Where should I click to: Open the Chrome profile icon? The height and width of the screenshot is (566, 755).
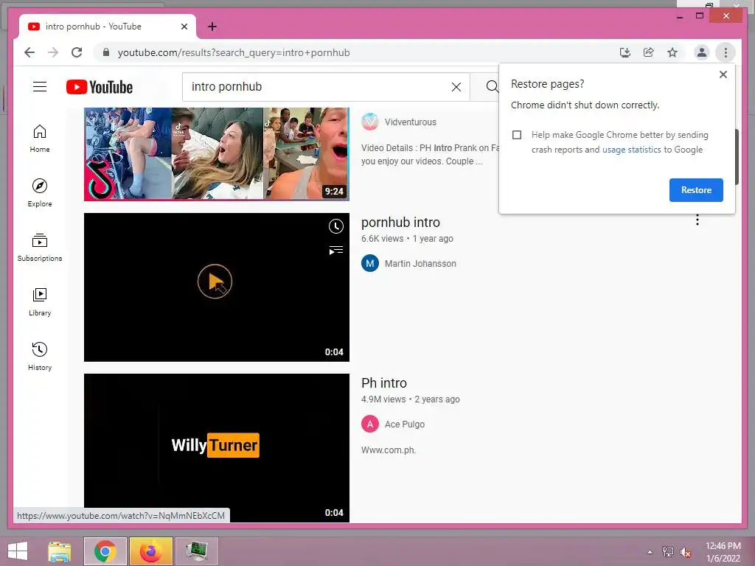702,52
